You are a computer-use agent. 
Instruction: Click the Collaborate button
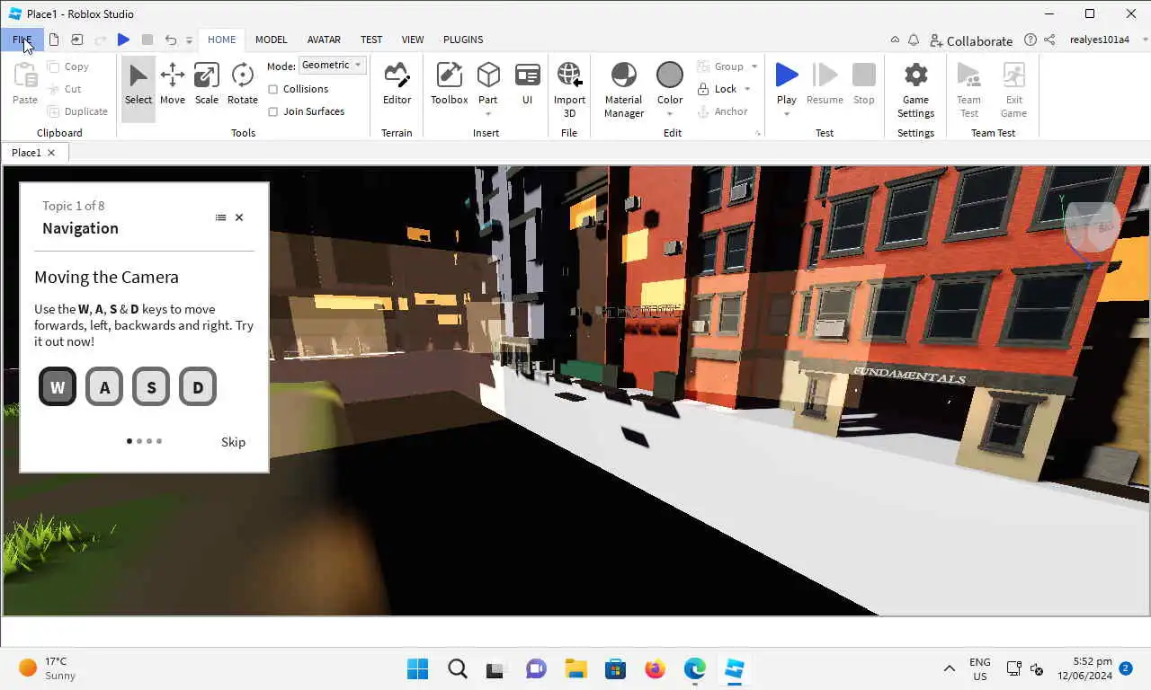(x=971, y=40)
